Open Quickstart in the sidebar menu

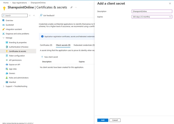pyautogui.click(x=10, y=25)
